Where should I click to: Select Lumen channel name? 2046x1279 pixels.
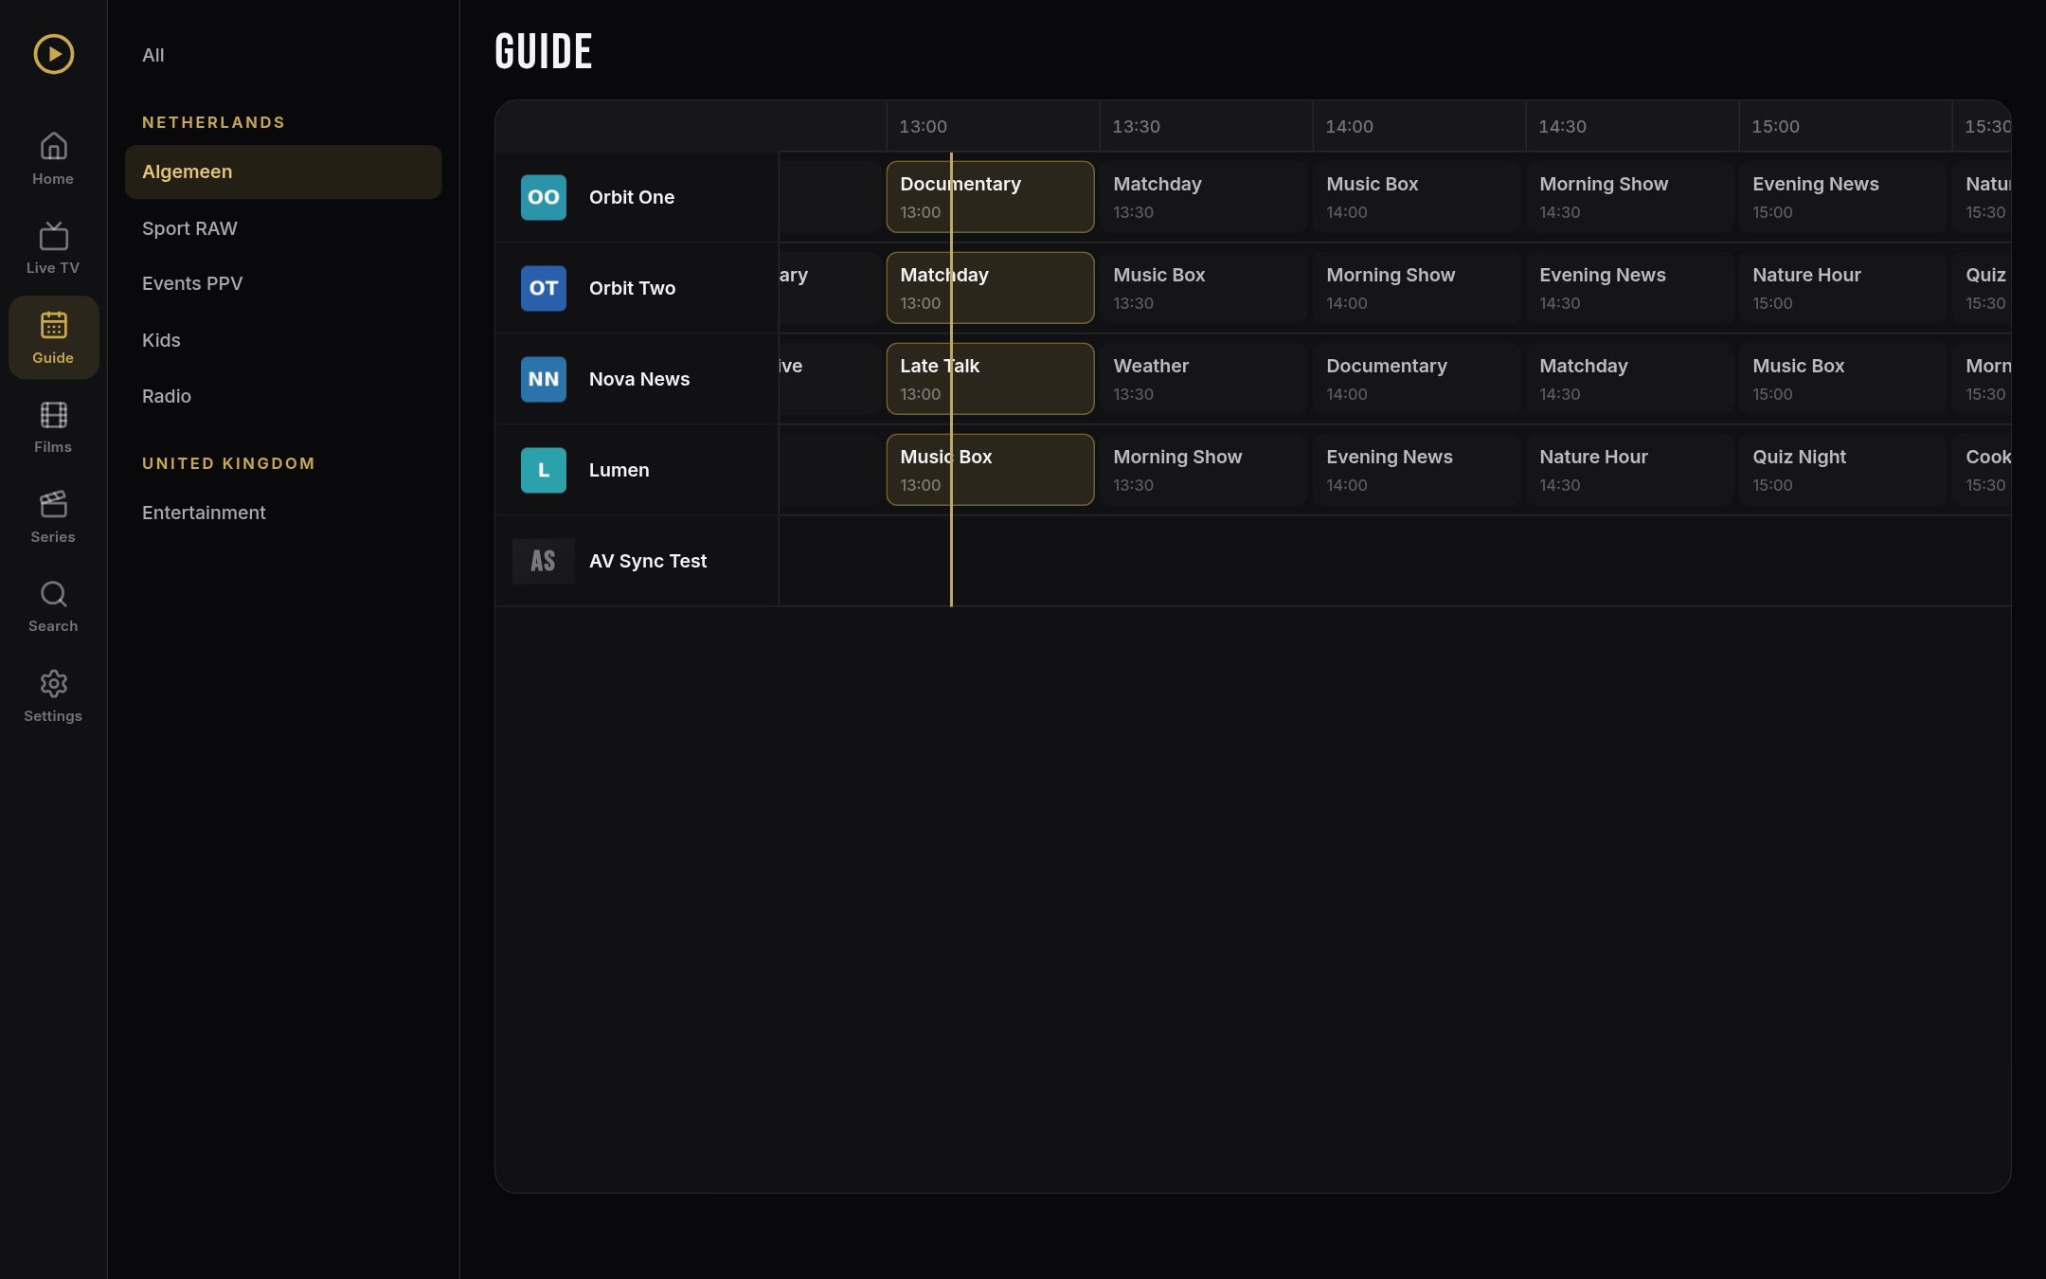point(619,470)
